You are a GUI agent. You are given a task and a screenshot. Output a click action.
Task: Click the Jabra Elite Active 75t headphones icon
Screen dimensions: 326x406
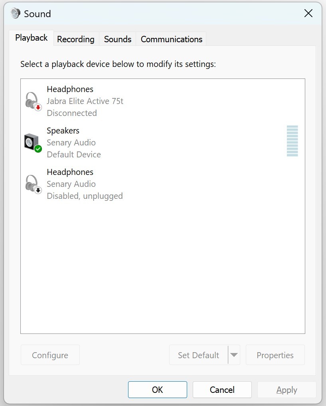coord(32,100)
